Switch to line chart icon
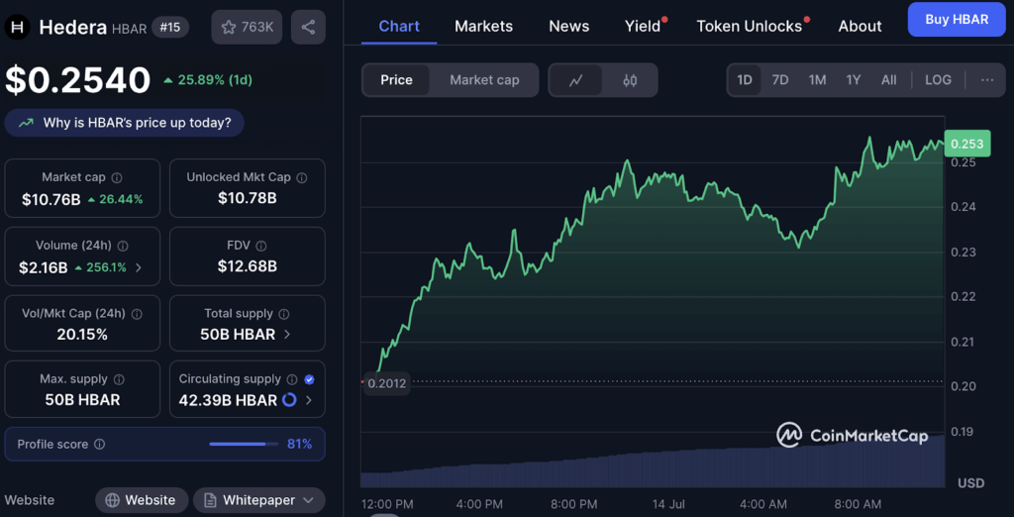 pyautogui.click(x=576, y=80)
